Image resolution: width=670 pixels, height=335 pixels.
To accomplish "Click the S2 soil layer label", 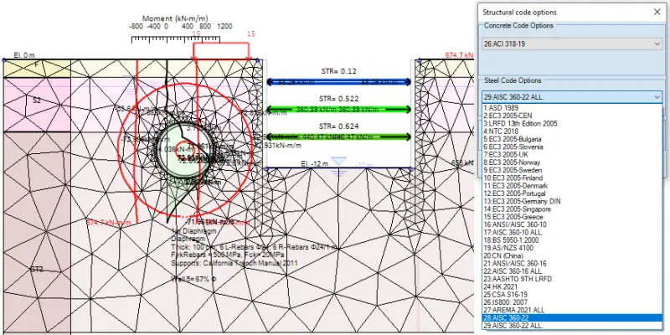I will (x=37, y=100).
